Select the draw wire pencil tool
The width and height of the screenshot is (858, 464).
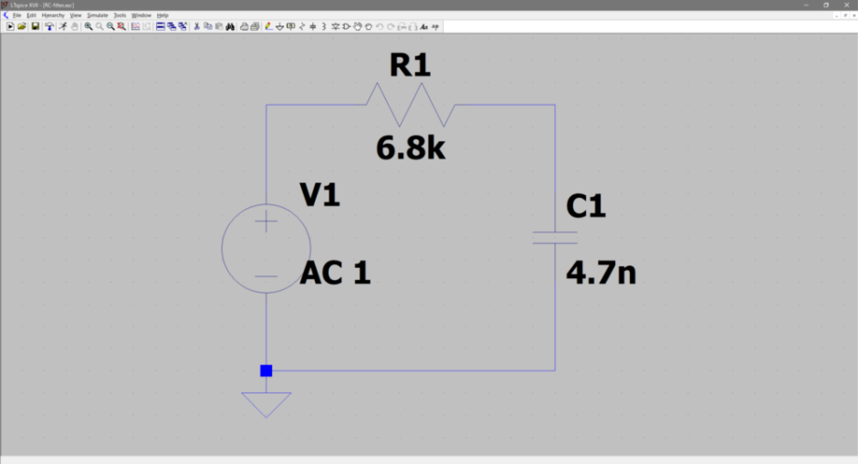click(x=268, y=26)
